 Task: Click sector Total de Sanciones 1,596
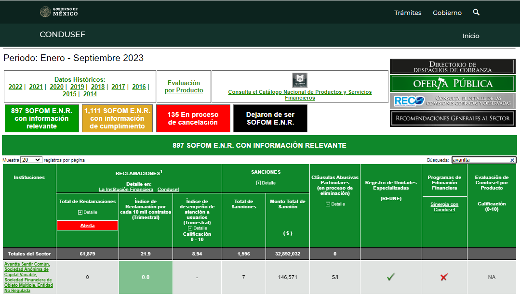(x=244, y=254)
